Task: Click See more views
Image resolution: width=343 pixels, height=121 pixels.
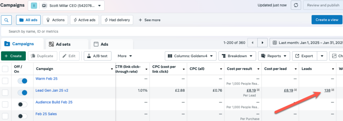Action: [150, 20]
